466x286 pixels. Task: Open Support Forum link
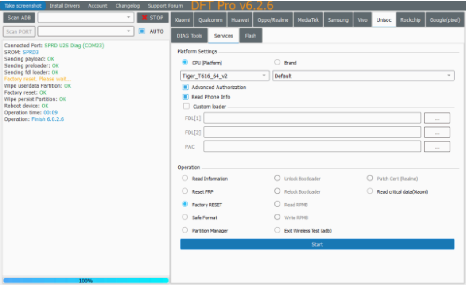coord(165,6)
